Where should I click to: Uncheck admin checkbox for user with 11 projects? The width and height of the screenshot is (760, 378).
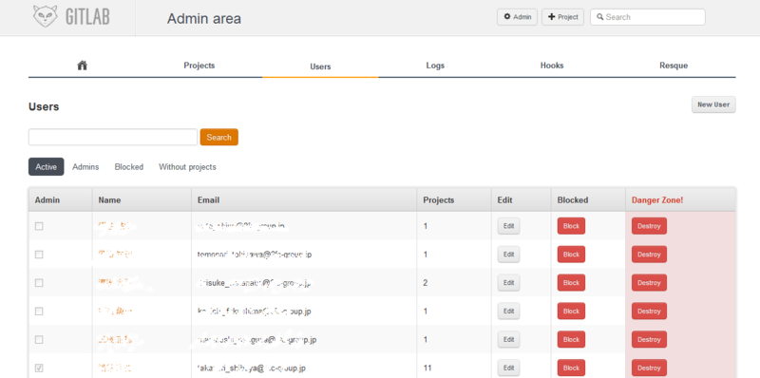(x=39, y=368)
